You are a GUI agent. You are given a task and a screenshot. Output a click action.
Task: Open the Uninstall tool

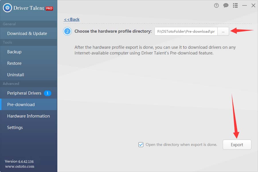click(x=29, y=75)
